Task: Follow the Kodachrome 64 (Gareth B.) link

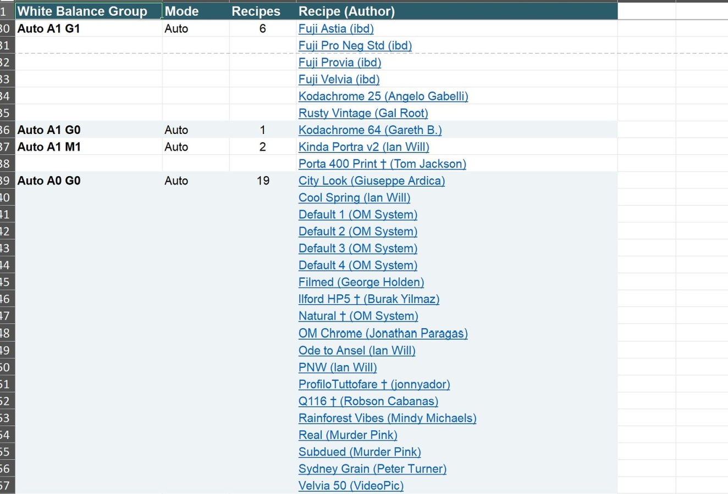Action: (370, 130)
